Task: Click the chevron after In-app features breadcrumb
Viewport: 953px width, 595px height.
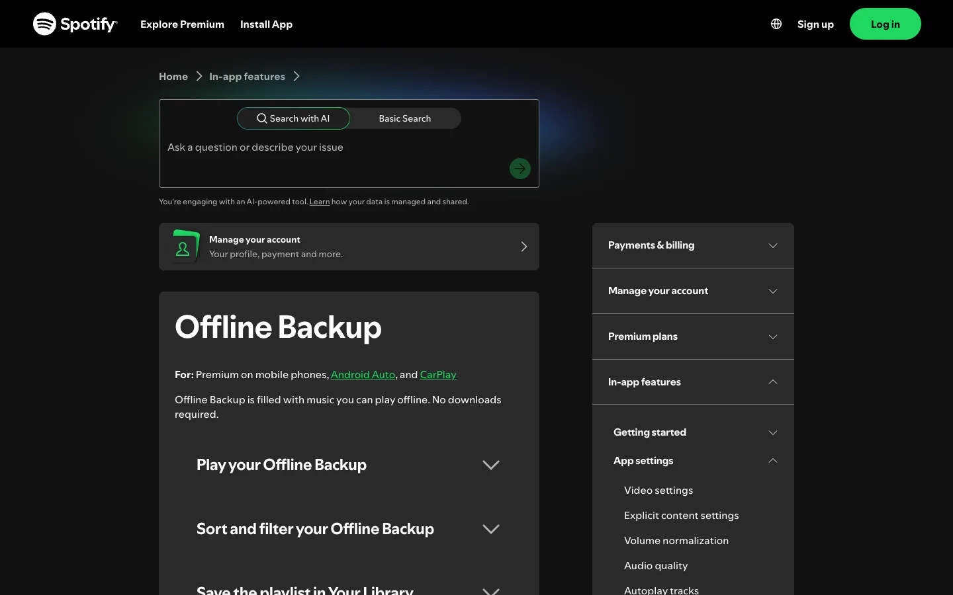Action: pyautogui.click(x=296, y=76)
